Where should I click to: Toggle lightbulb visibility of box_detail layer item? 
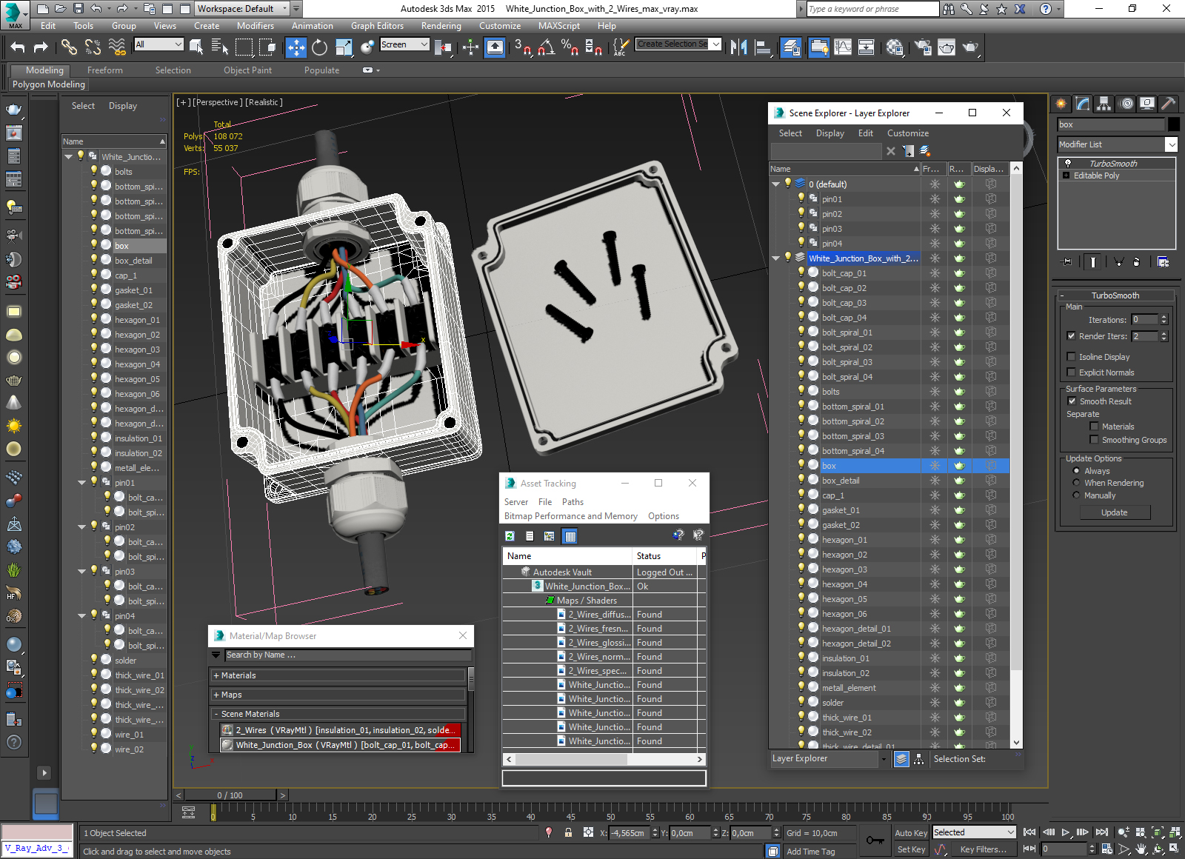pyautogui.click(x=801, y=480)
